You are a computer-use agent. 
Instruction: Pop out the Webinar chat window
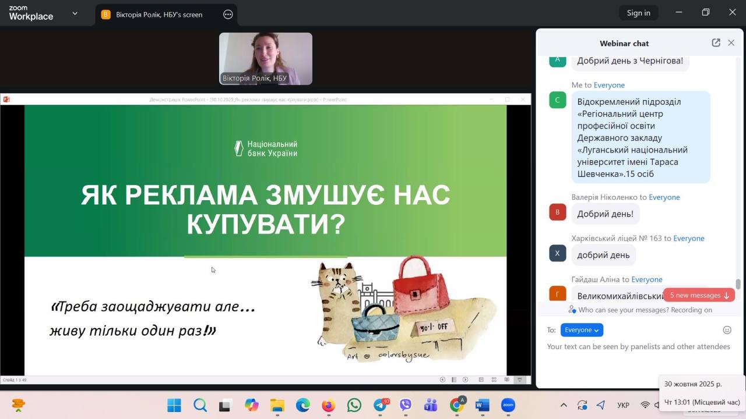pos(716,43)
